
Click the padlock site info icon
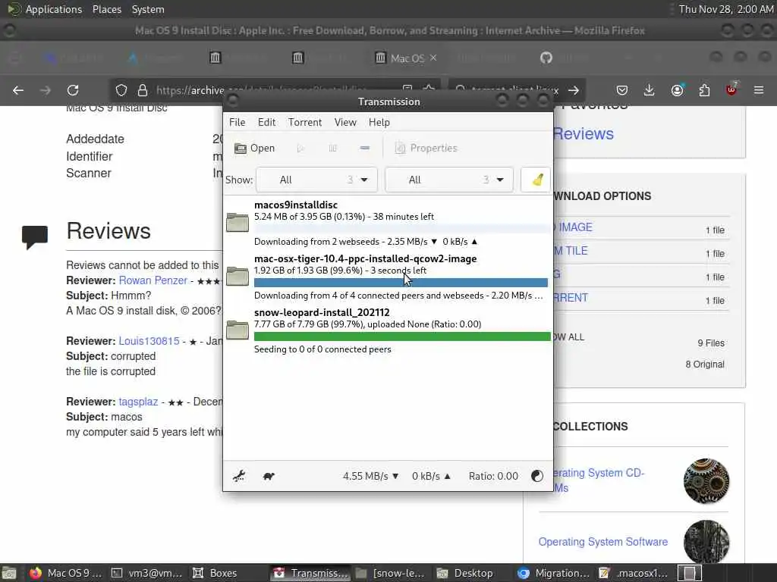[143, 90]
